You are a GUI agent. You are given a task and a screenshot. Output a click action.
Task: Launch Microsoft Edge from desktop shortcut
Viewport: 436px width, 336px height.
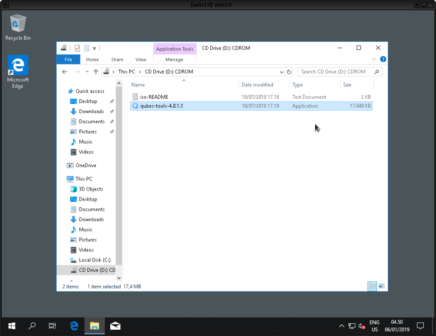coord(18,71)
